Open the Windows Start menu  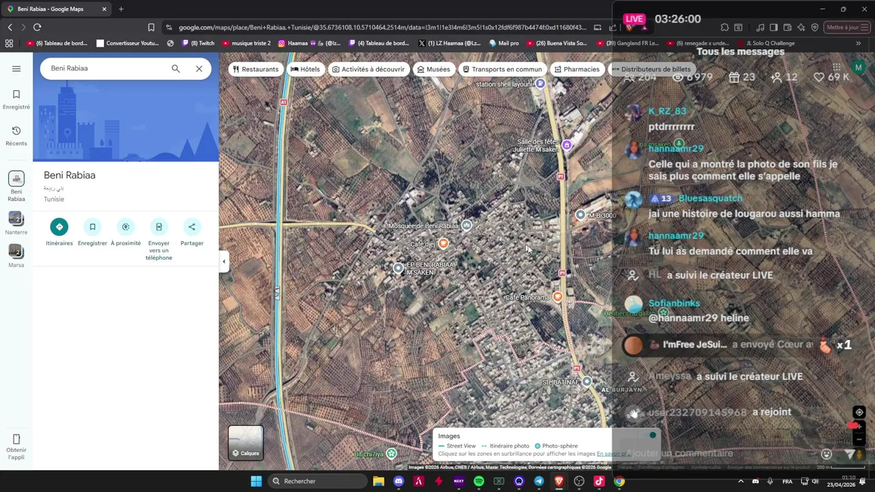[x=256, y=481]
